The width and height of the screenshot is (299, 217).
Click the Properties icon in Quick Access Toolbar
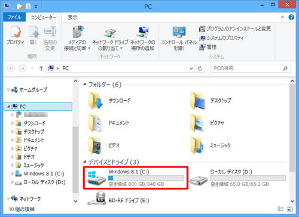point(20,7)
